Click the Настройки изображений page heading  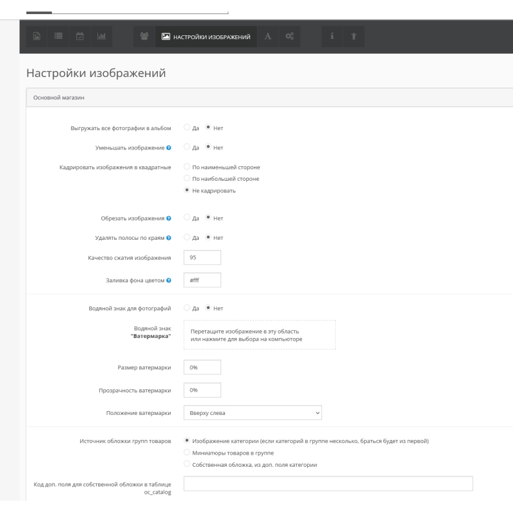(x=95, y=72)
